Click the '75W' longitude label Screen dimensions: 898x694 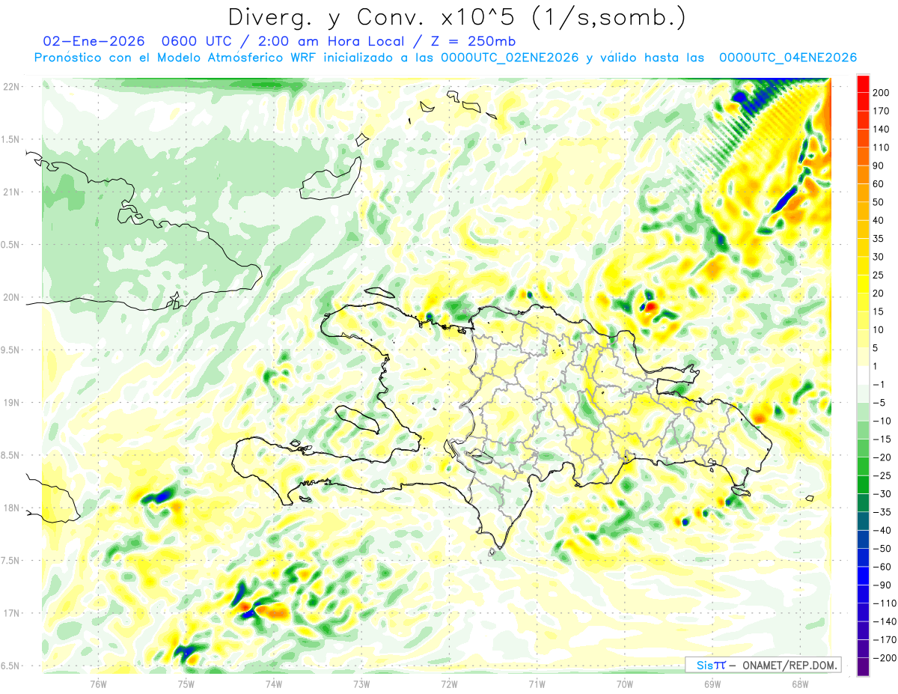[186, 684]
